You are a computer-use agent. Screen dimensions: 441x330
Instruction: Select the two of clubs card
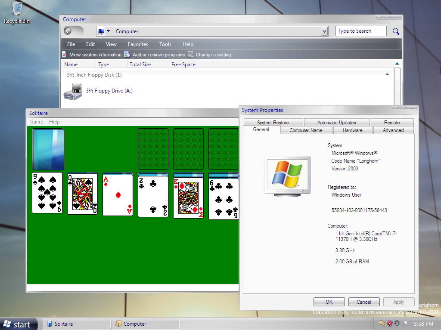pyautogui.click(x=153, y=196)
